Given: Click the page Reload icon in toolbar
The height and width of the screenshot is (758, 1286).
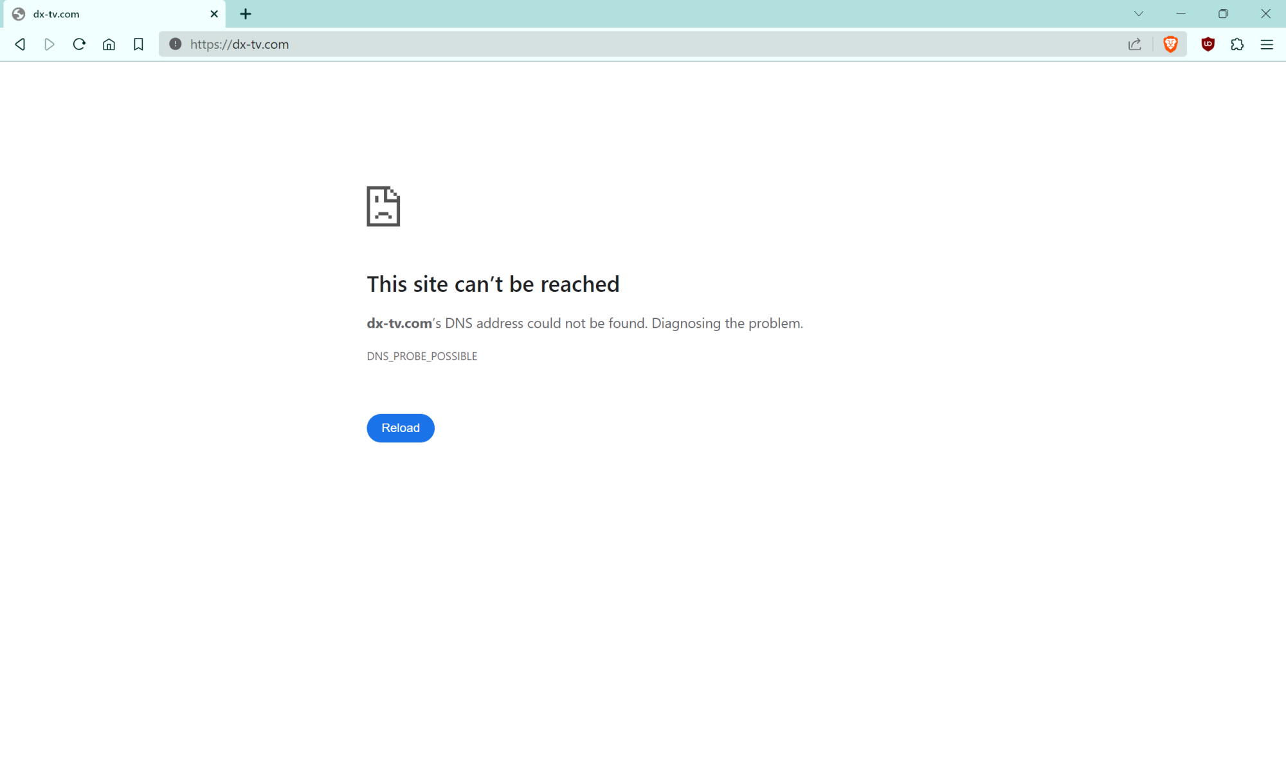Looking at the screenshot, I should [x=79, y=44].
